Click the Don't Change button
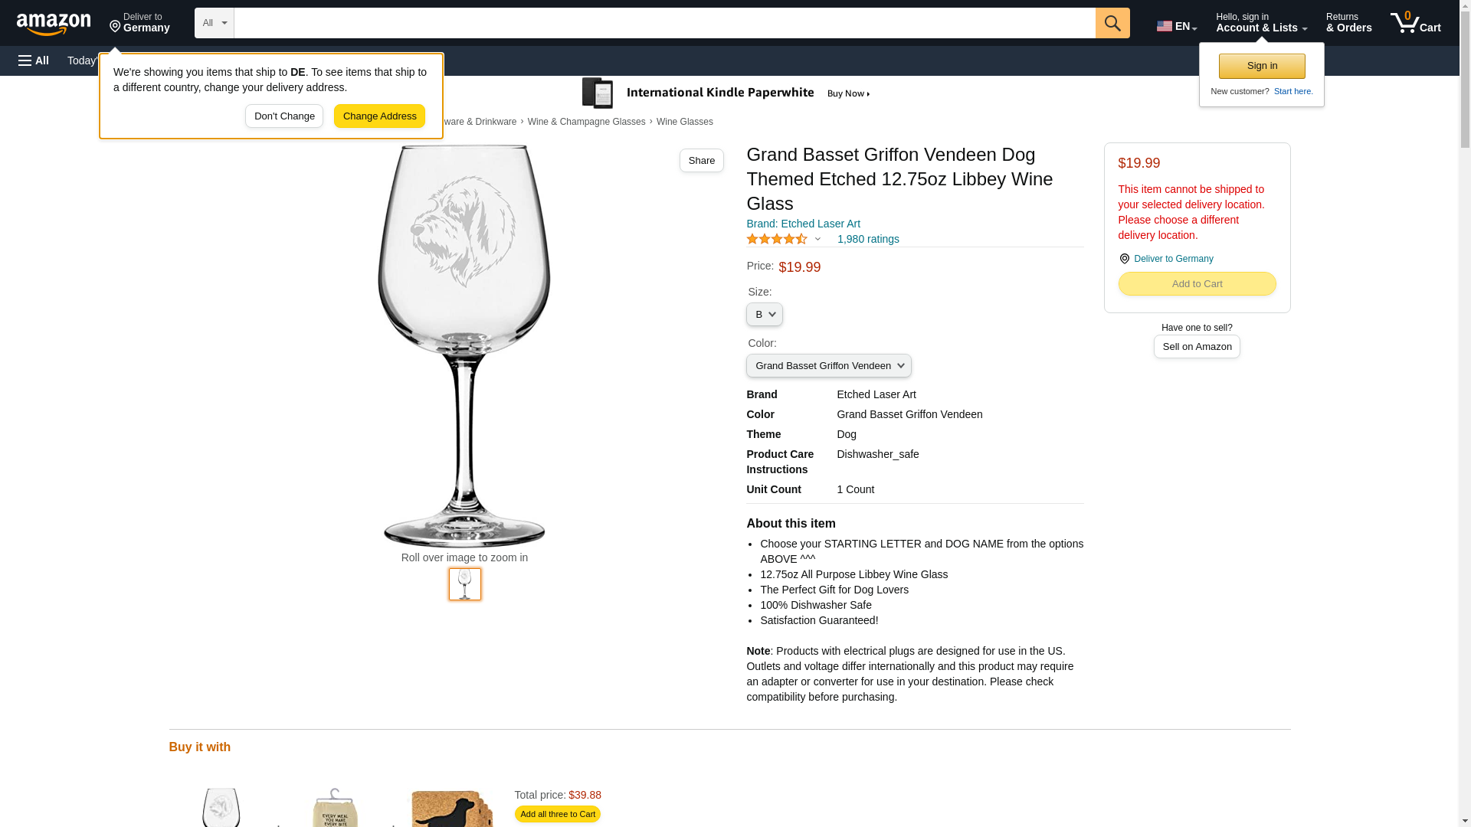The image size is (1471, 827). pos(284,116)
